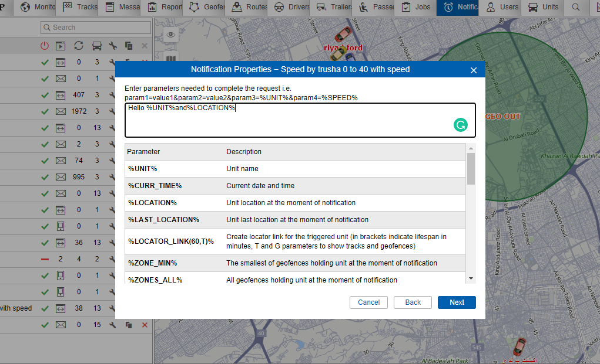Switch to the Jobs tab
The height and width of the screenshot is (364, 600).
(x=415, y=8)
